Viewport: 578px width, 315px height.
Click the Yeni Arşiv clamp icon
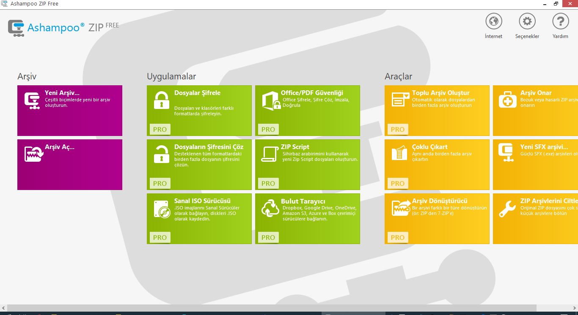click(x=32, y=101)
